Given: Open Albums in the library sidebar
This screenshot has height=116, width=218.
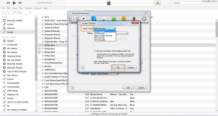Looking at the screenshot, I should click(11, 28).
